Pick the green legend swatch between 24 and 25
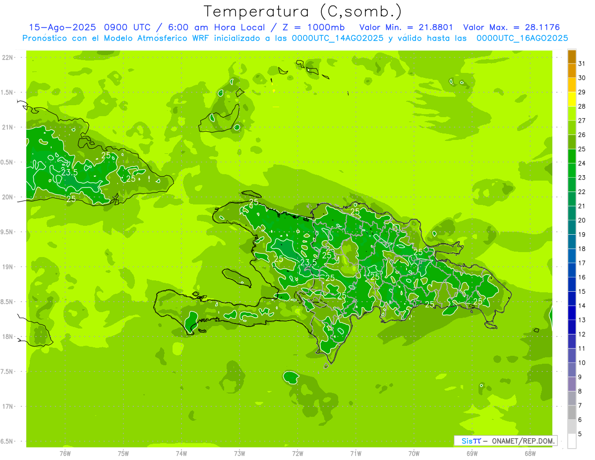The width and height of the screenshot is (595, 460). (x=572, y=156)
